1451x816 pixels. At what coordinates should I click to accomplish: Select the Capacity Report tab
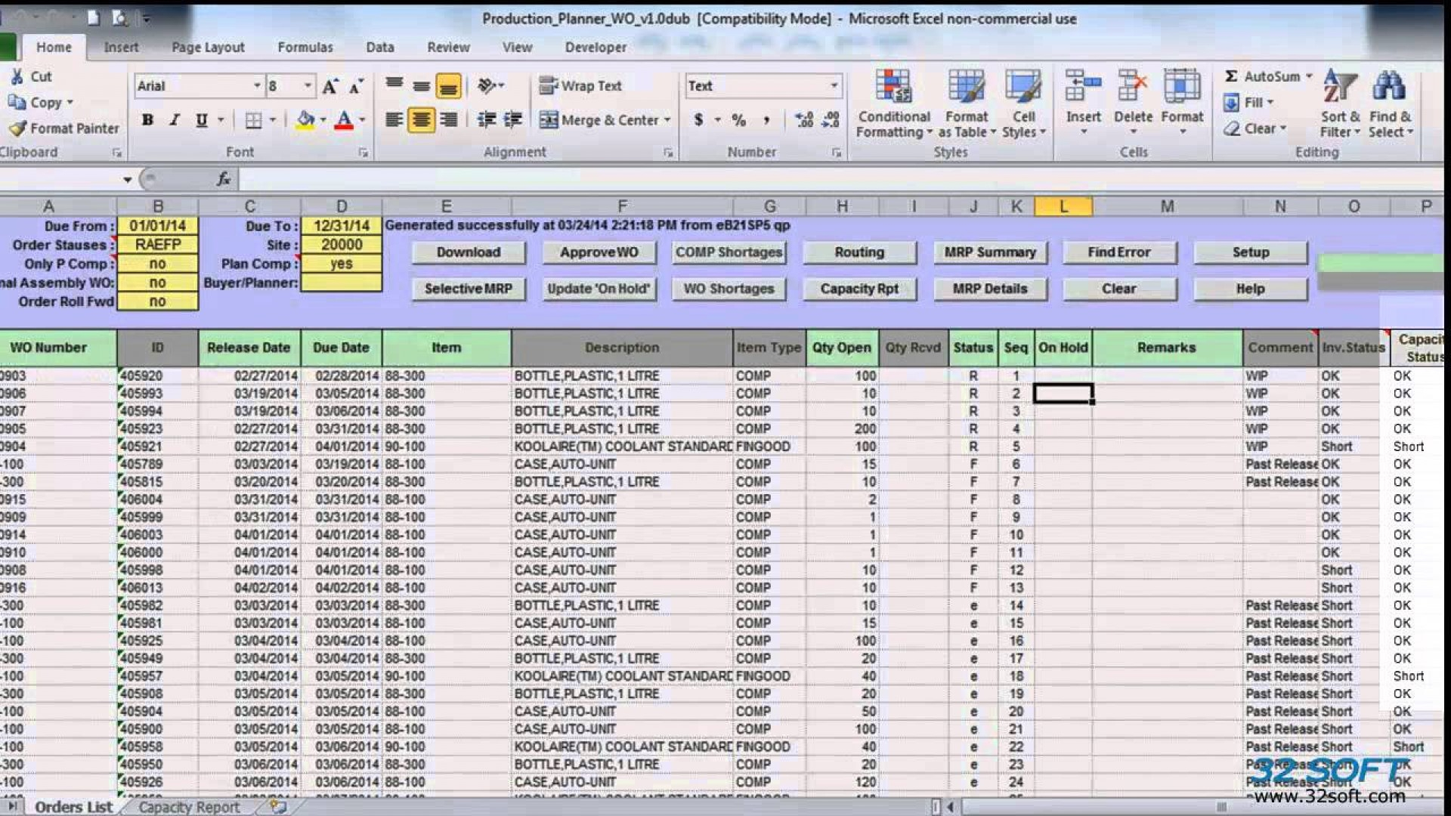pyautogui.click(x=190, y=807)
